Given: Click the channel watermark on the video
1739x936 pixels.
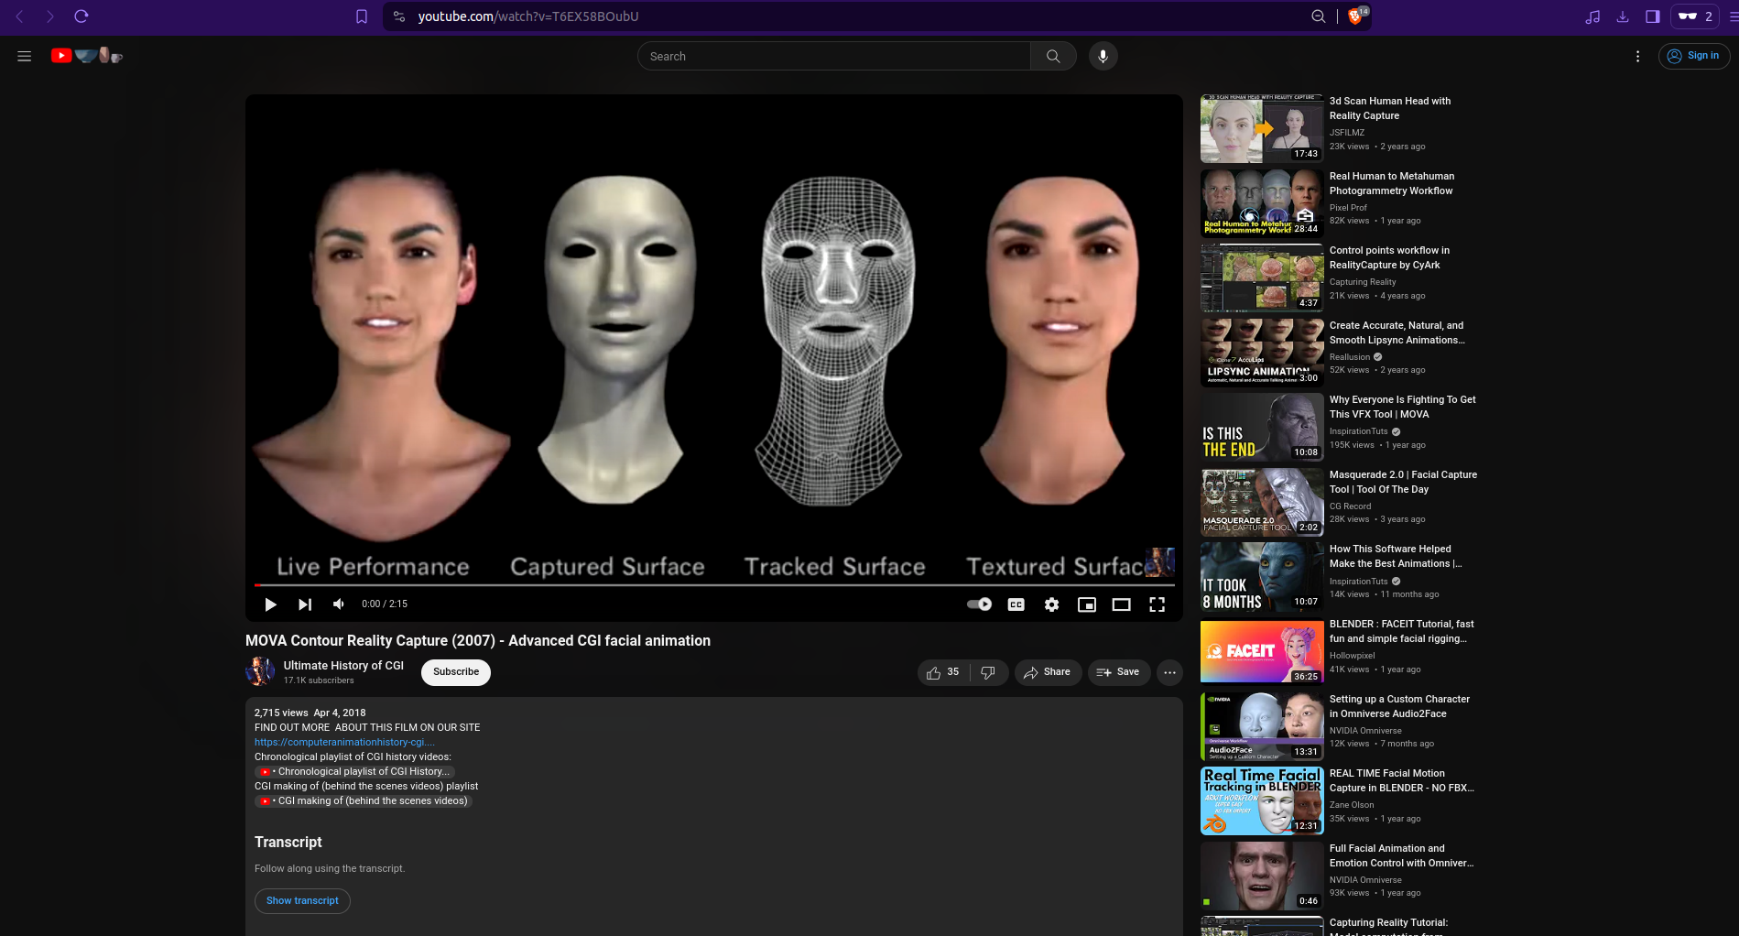Looking at the screenshot, I should pyautogui.click(x=1159, y=561).
